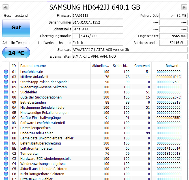Select the Lesefehlerrate parameter name
Image resolution: width=189 pixels, height=180 pixels.
[x=32, y=72]
